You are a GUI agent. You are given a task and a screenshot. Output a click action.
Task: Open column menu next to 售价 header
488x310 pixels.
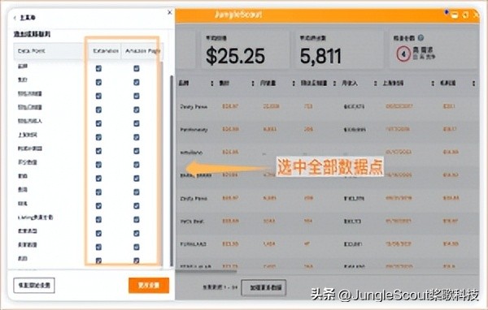253,84
